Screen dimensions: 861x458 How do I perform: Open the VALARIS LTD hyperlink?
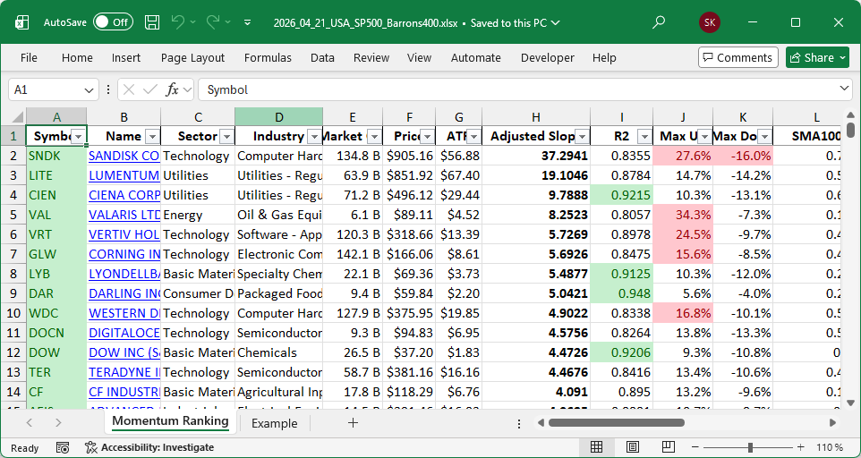pyautogui.click(x=124, y=215)
